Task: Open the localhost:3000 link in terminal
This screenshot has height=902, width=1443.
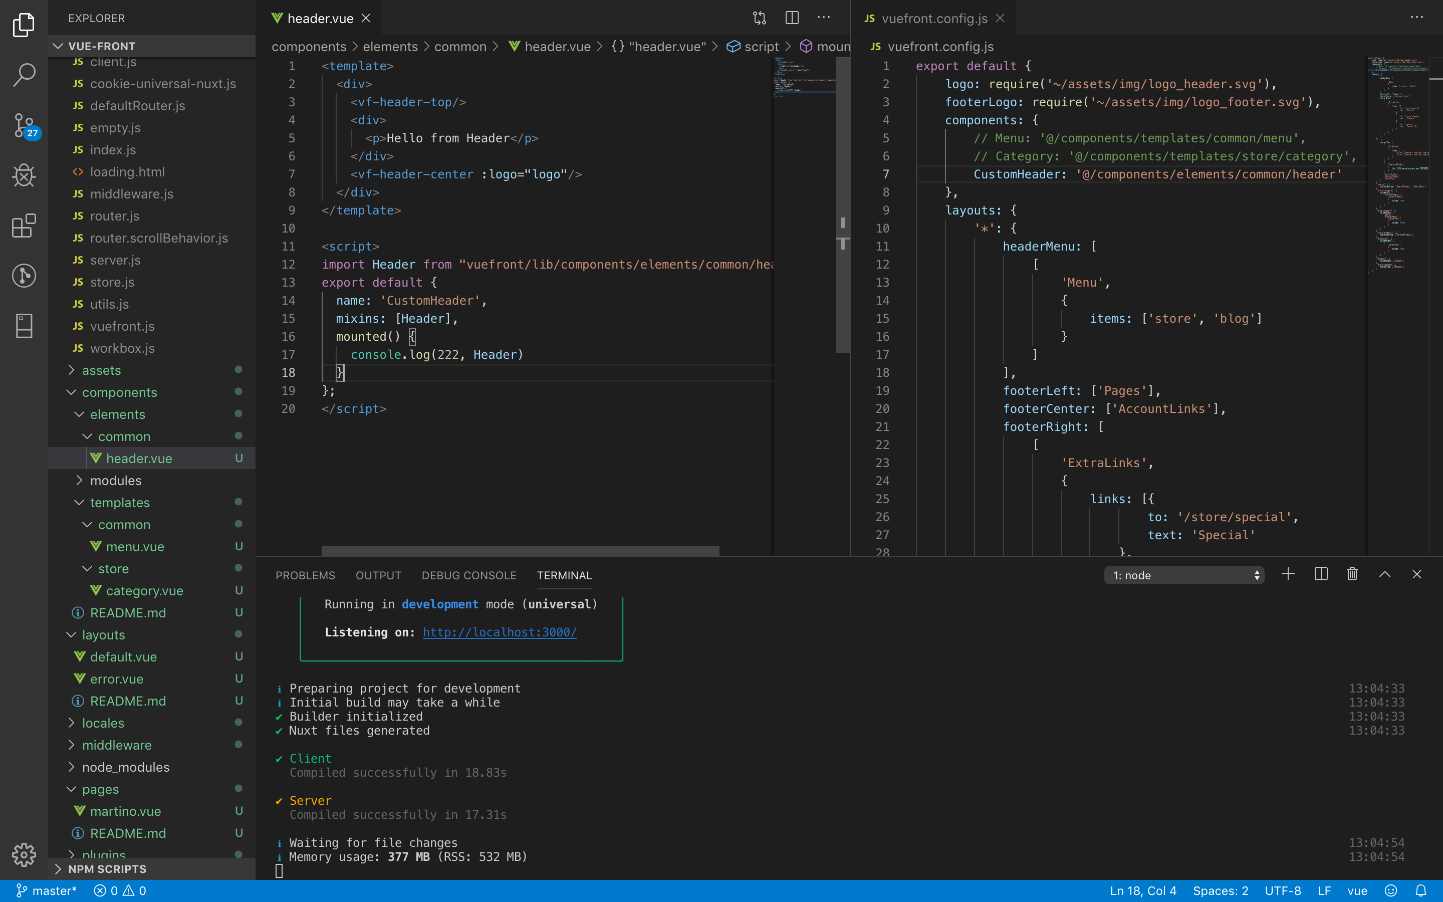Action: coord(499,632)
